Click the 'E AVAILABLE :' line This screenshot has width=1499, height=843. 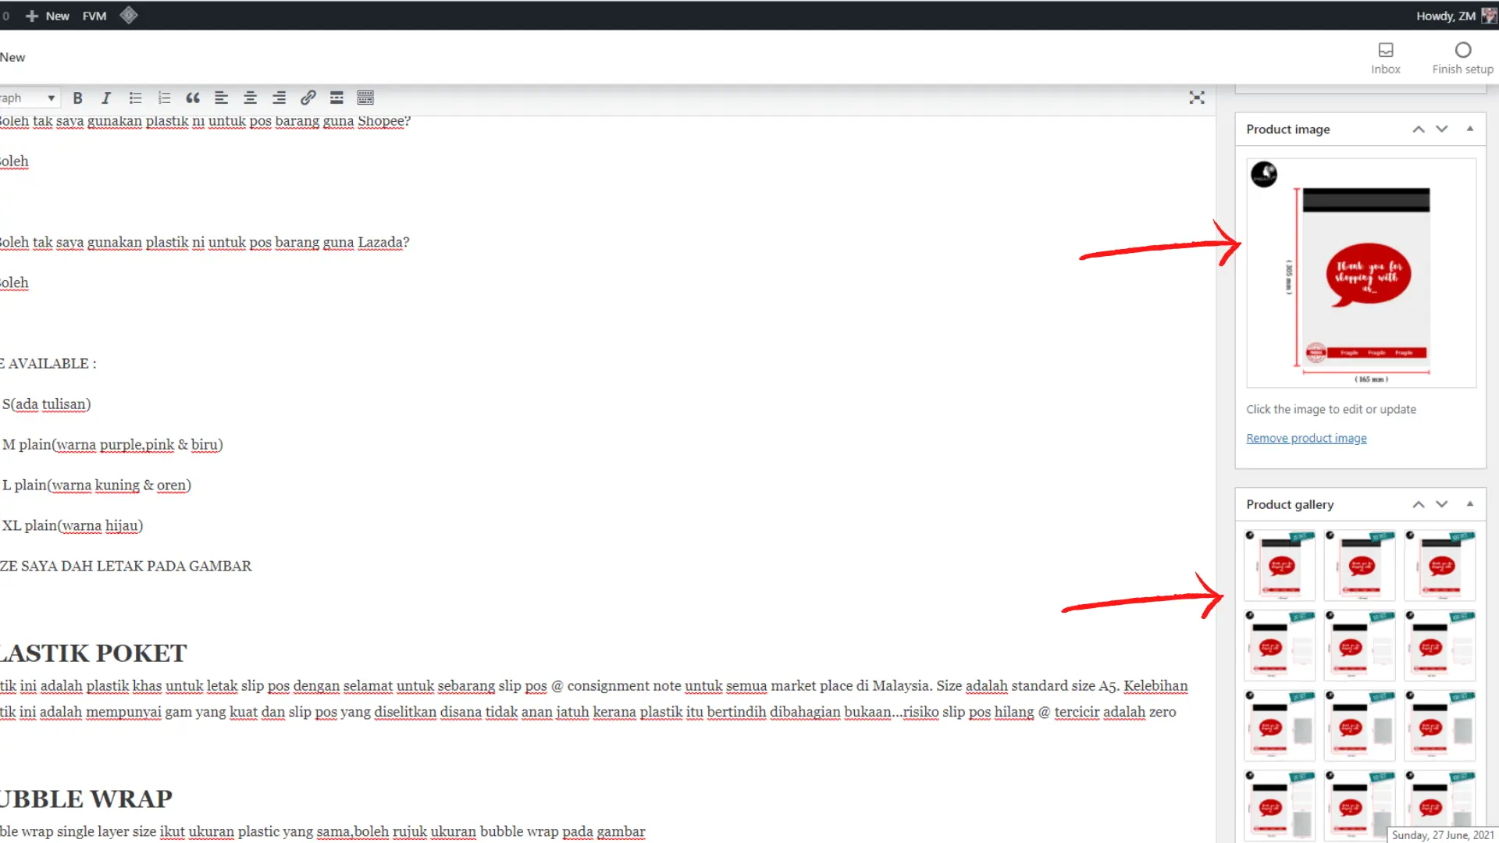click(x=48, y=364)
